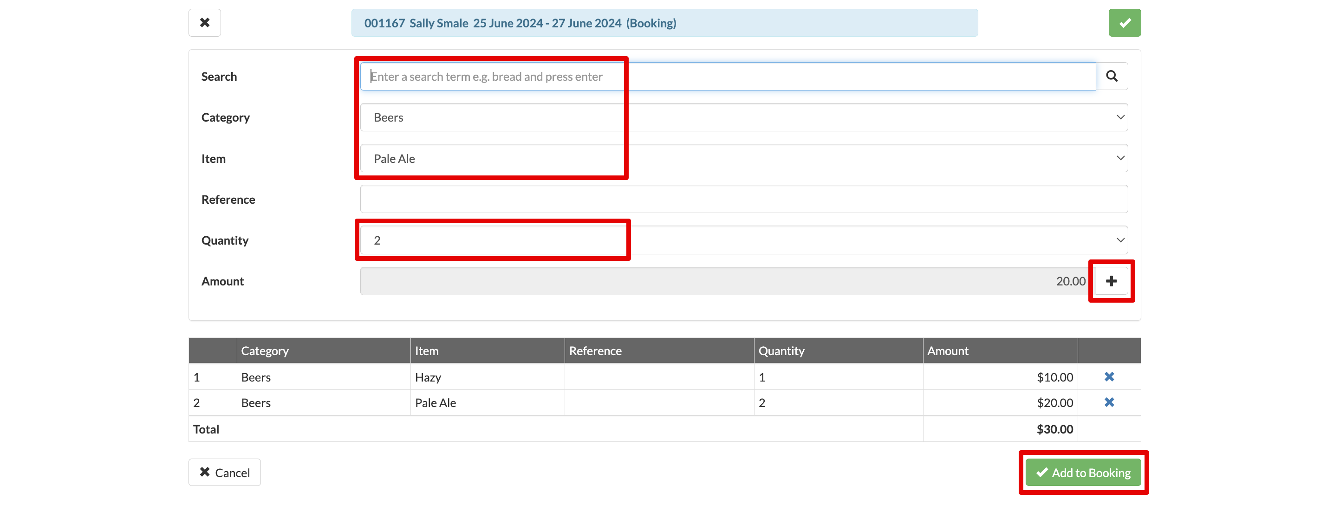The width and height of the screenshot is (1327, 505).
Task: Click the Quantity column header
Action: tap(781, 350)
